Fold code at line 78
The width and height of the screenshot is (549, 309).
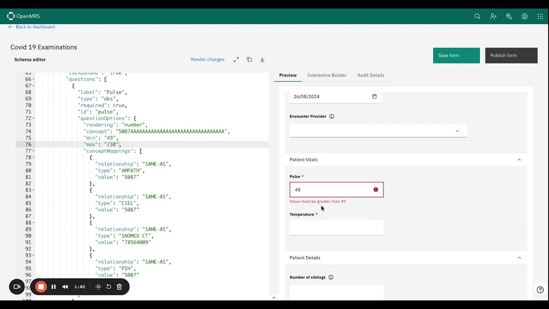(x=33, y=158)
